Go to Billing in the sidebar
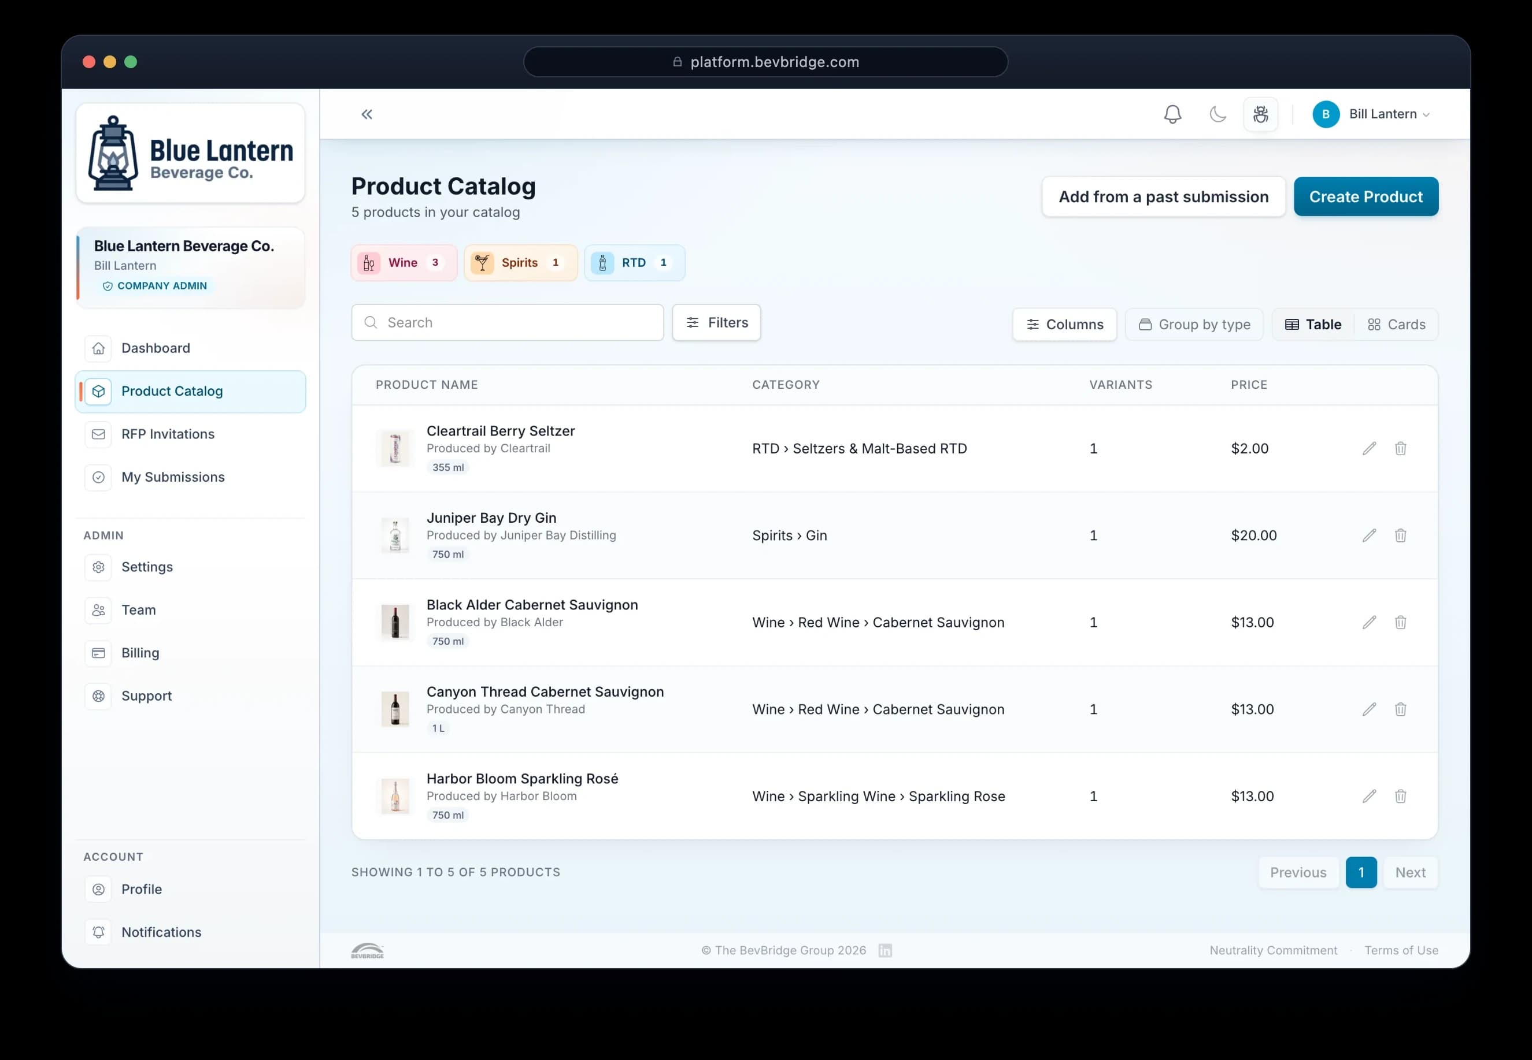This screenshot has height=1060, width=1532. (x=190, y=653)
